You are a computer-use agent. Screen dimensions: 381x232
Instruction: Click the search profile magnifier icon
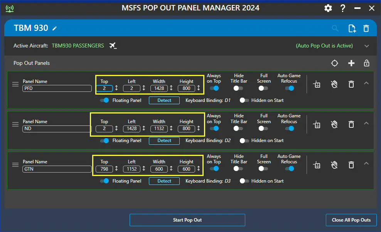335,28
